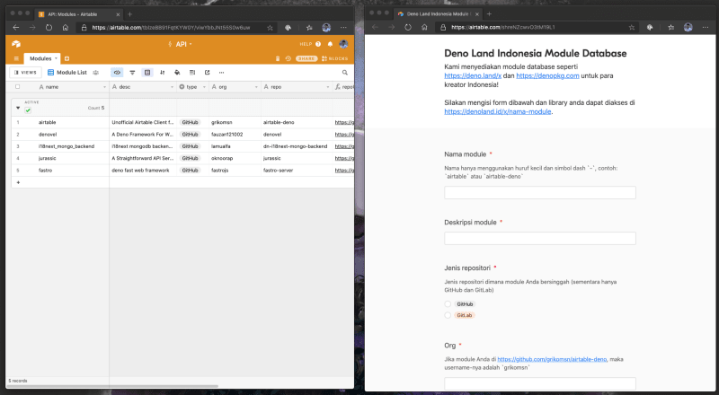Open the tables list hamburger icon
Image resolution: width=719 pixels, height=395 pixels.
pyautogui.click(x=16, y=58)
